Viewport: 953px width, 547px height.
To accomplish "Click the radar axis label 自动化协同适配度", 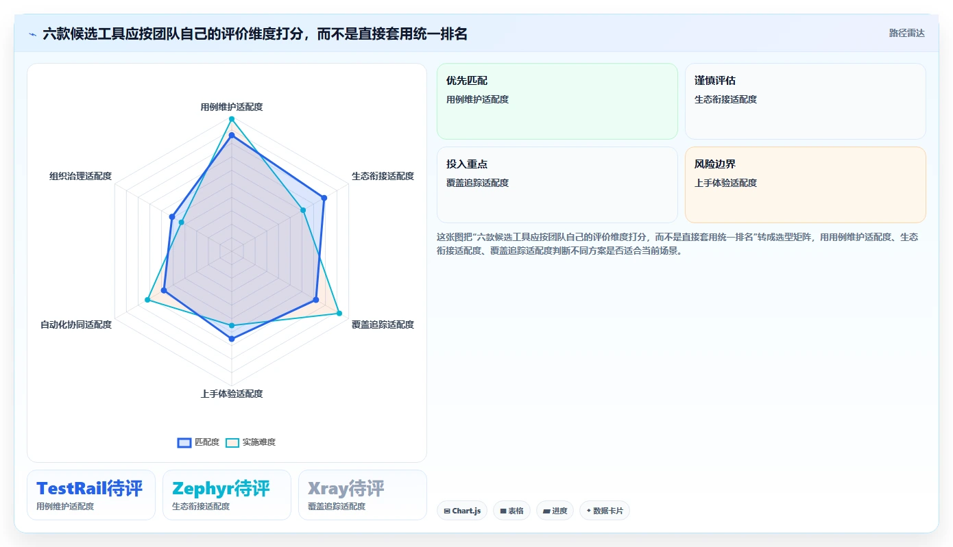I will click(x=76, y=325).
